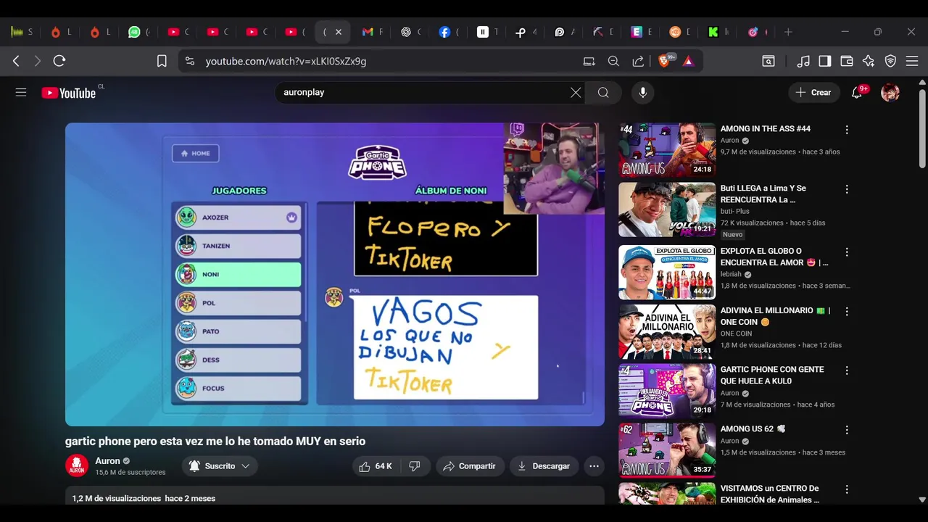
Task: Run search with the magnifier button
Action: tap(603, 92)
